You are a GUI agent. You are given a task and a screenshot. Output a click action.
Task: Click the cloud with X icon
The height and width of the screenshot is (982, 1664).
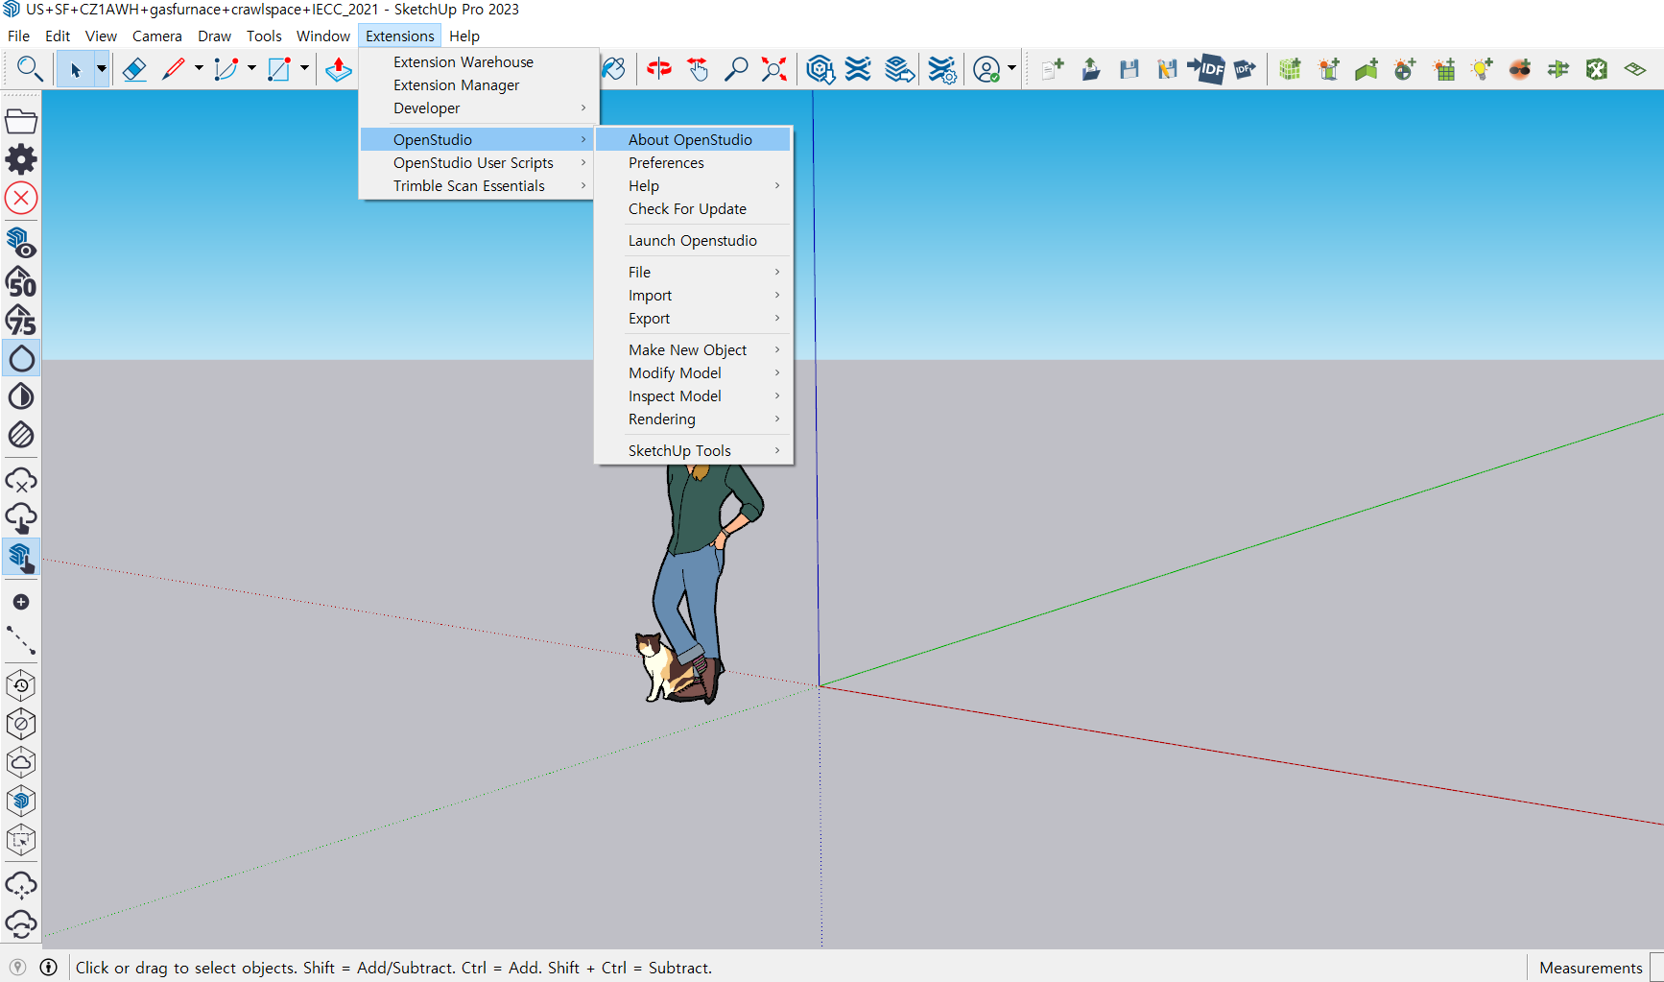pyautogui.click(x=21, y=480)
